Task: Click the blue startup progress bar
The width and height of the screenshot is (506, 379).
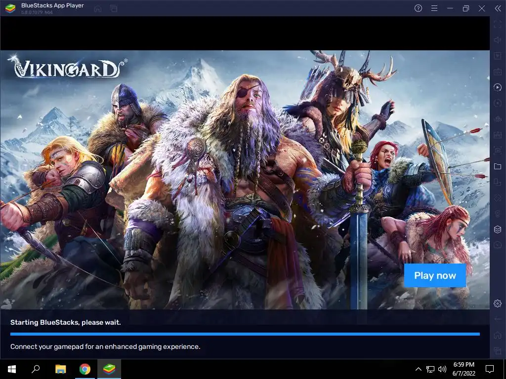Action: (x=245, y=334)
